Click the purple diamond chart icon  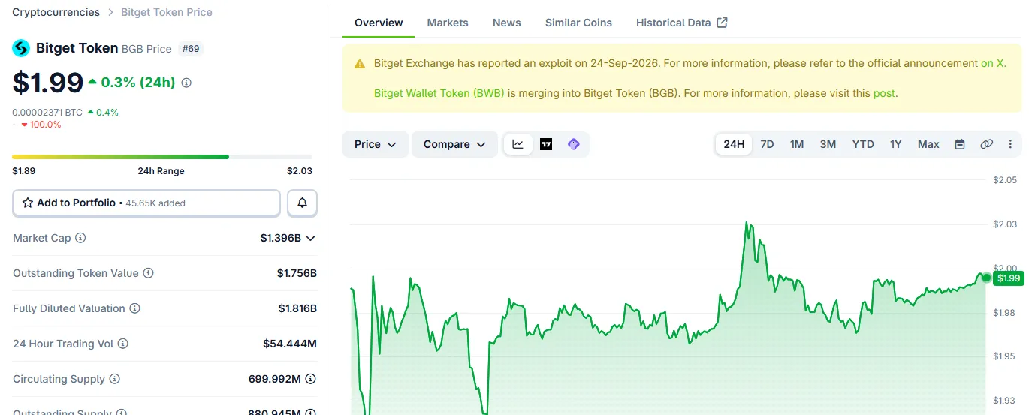coord(574,144)
